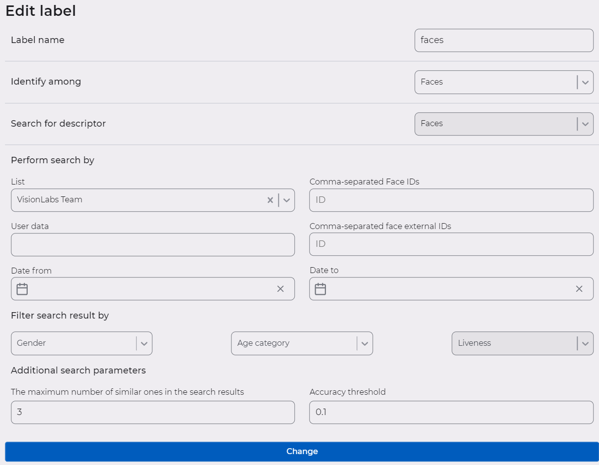
Task: Clear the selected VisionLabs Team list
Action: coord(270,200)
